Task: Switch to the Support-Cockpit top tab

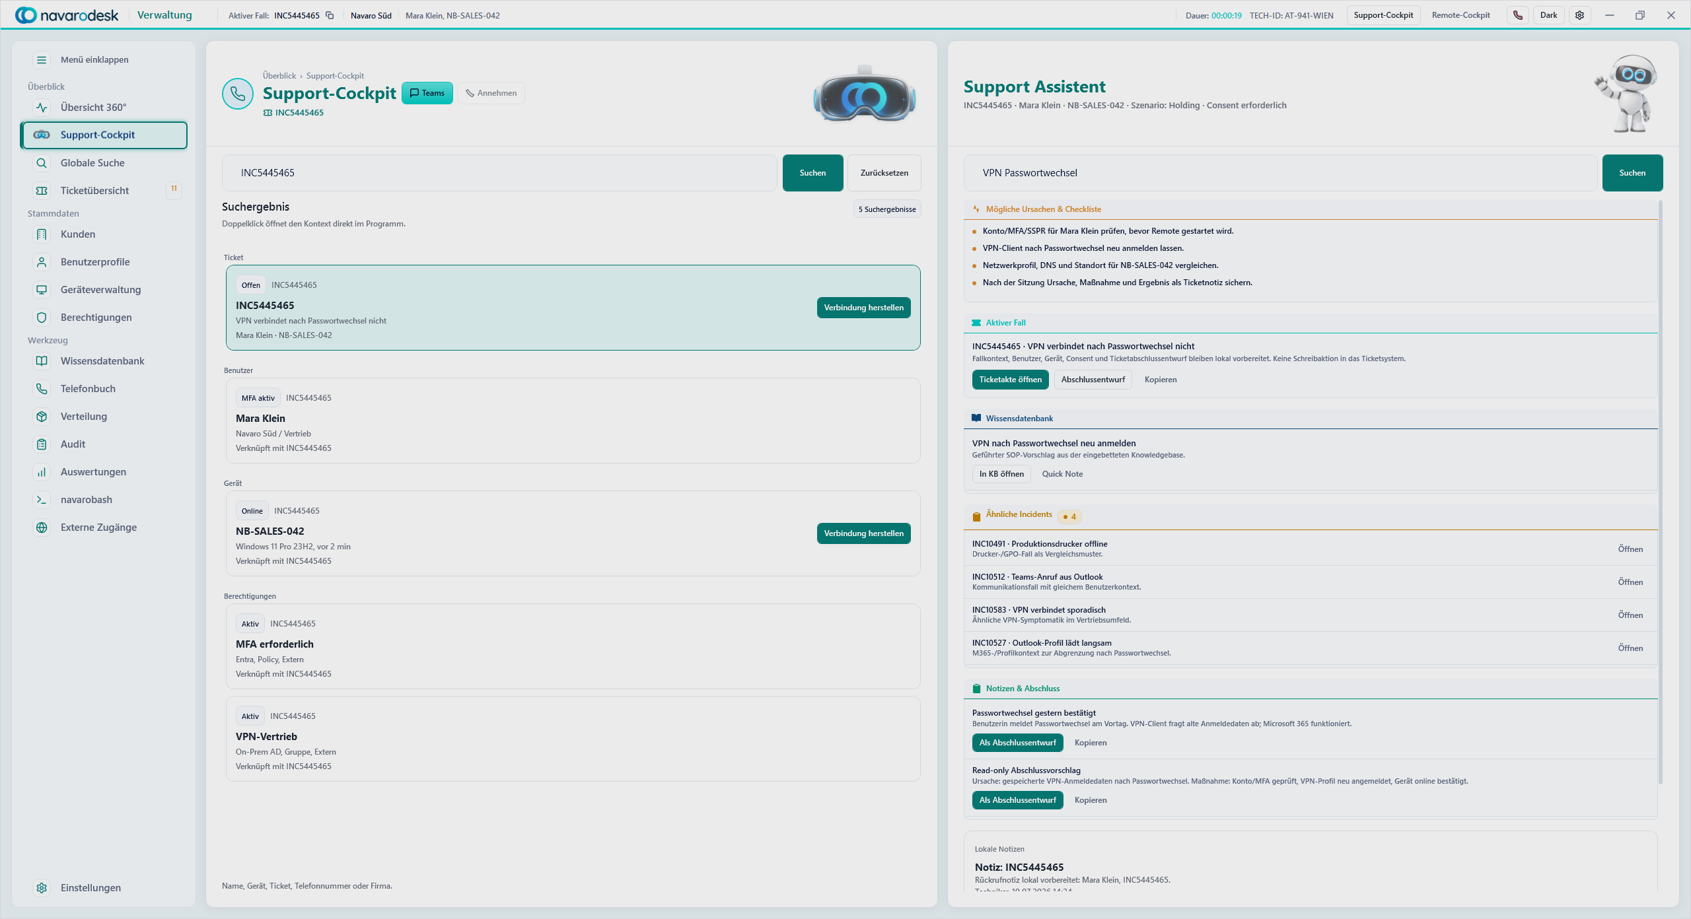Action: [x=1383, y=15]
